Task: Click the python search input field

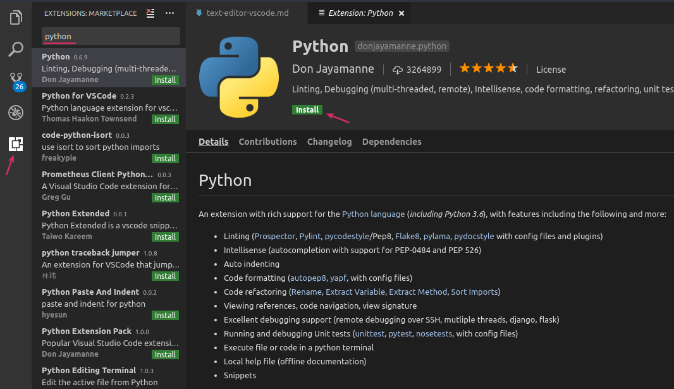Action: (111, 36)
